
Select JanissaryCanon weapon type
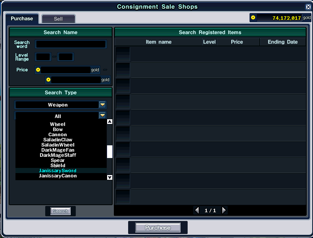(x=58, y=176)
